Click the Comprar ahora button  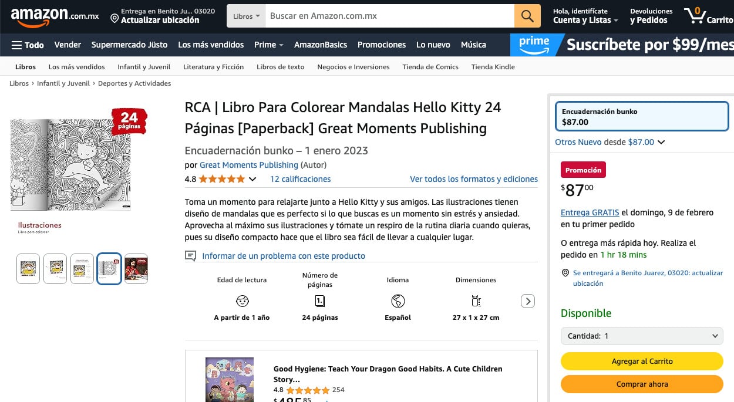(642, 384)
